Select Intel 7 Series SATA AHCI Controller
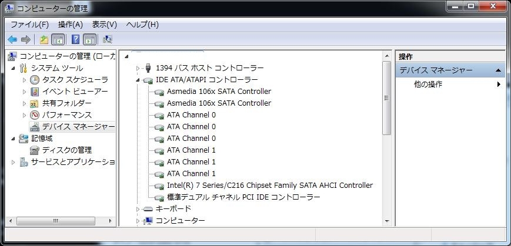Screen dimensions: 511x246 point(269,186)
